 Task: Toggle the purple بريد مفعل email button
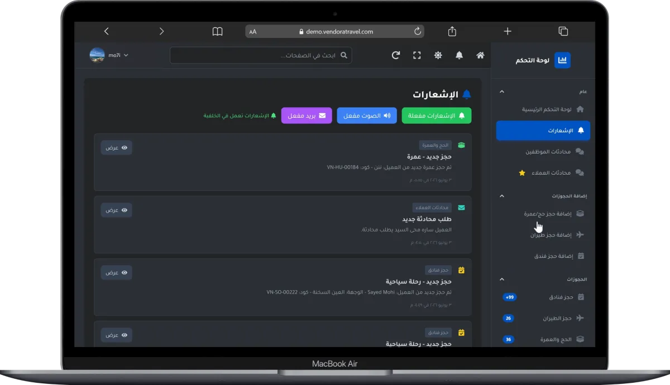tap(307, 116)
